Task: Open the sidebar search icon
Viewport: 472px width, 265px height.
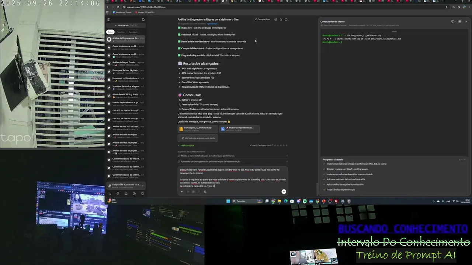Action: 143,20
